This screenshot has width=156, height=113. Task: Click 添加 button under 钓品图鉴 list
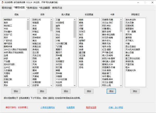(x=89, y=91)
